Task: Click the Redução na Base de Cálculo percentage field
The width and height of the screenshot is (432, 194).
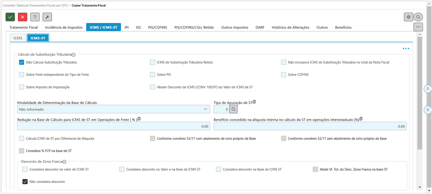Action: [x=113, y=126]
